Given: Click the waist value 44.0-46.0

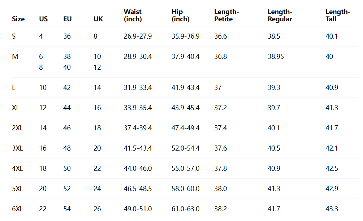Looking at the screenshot, I should click(x=138, y=169).
